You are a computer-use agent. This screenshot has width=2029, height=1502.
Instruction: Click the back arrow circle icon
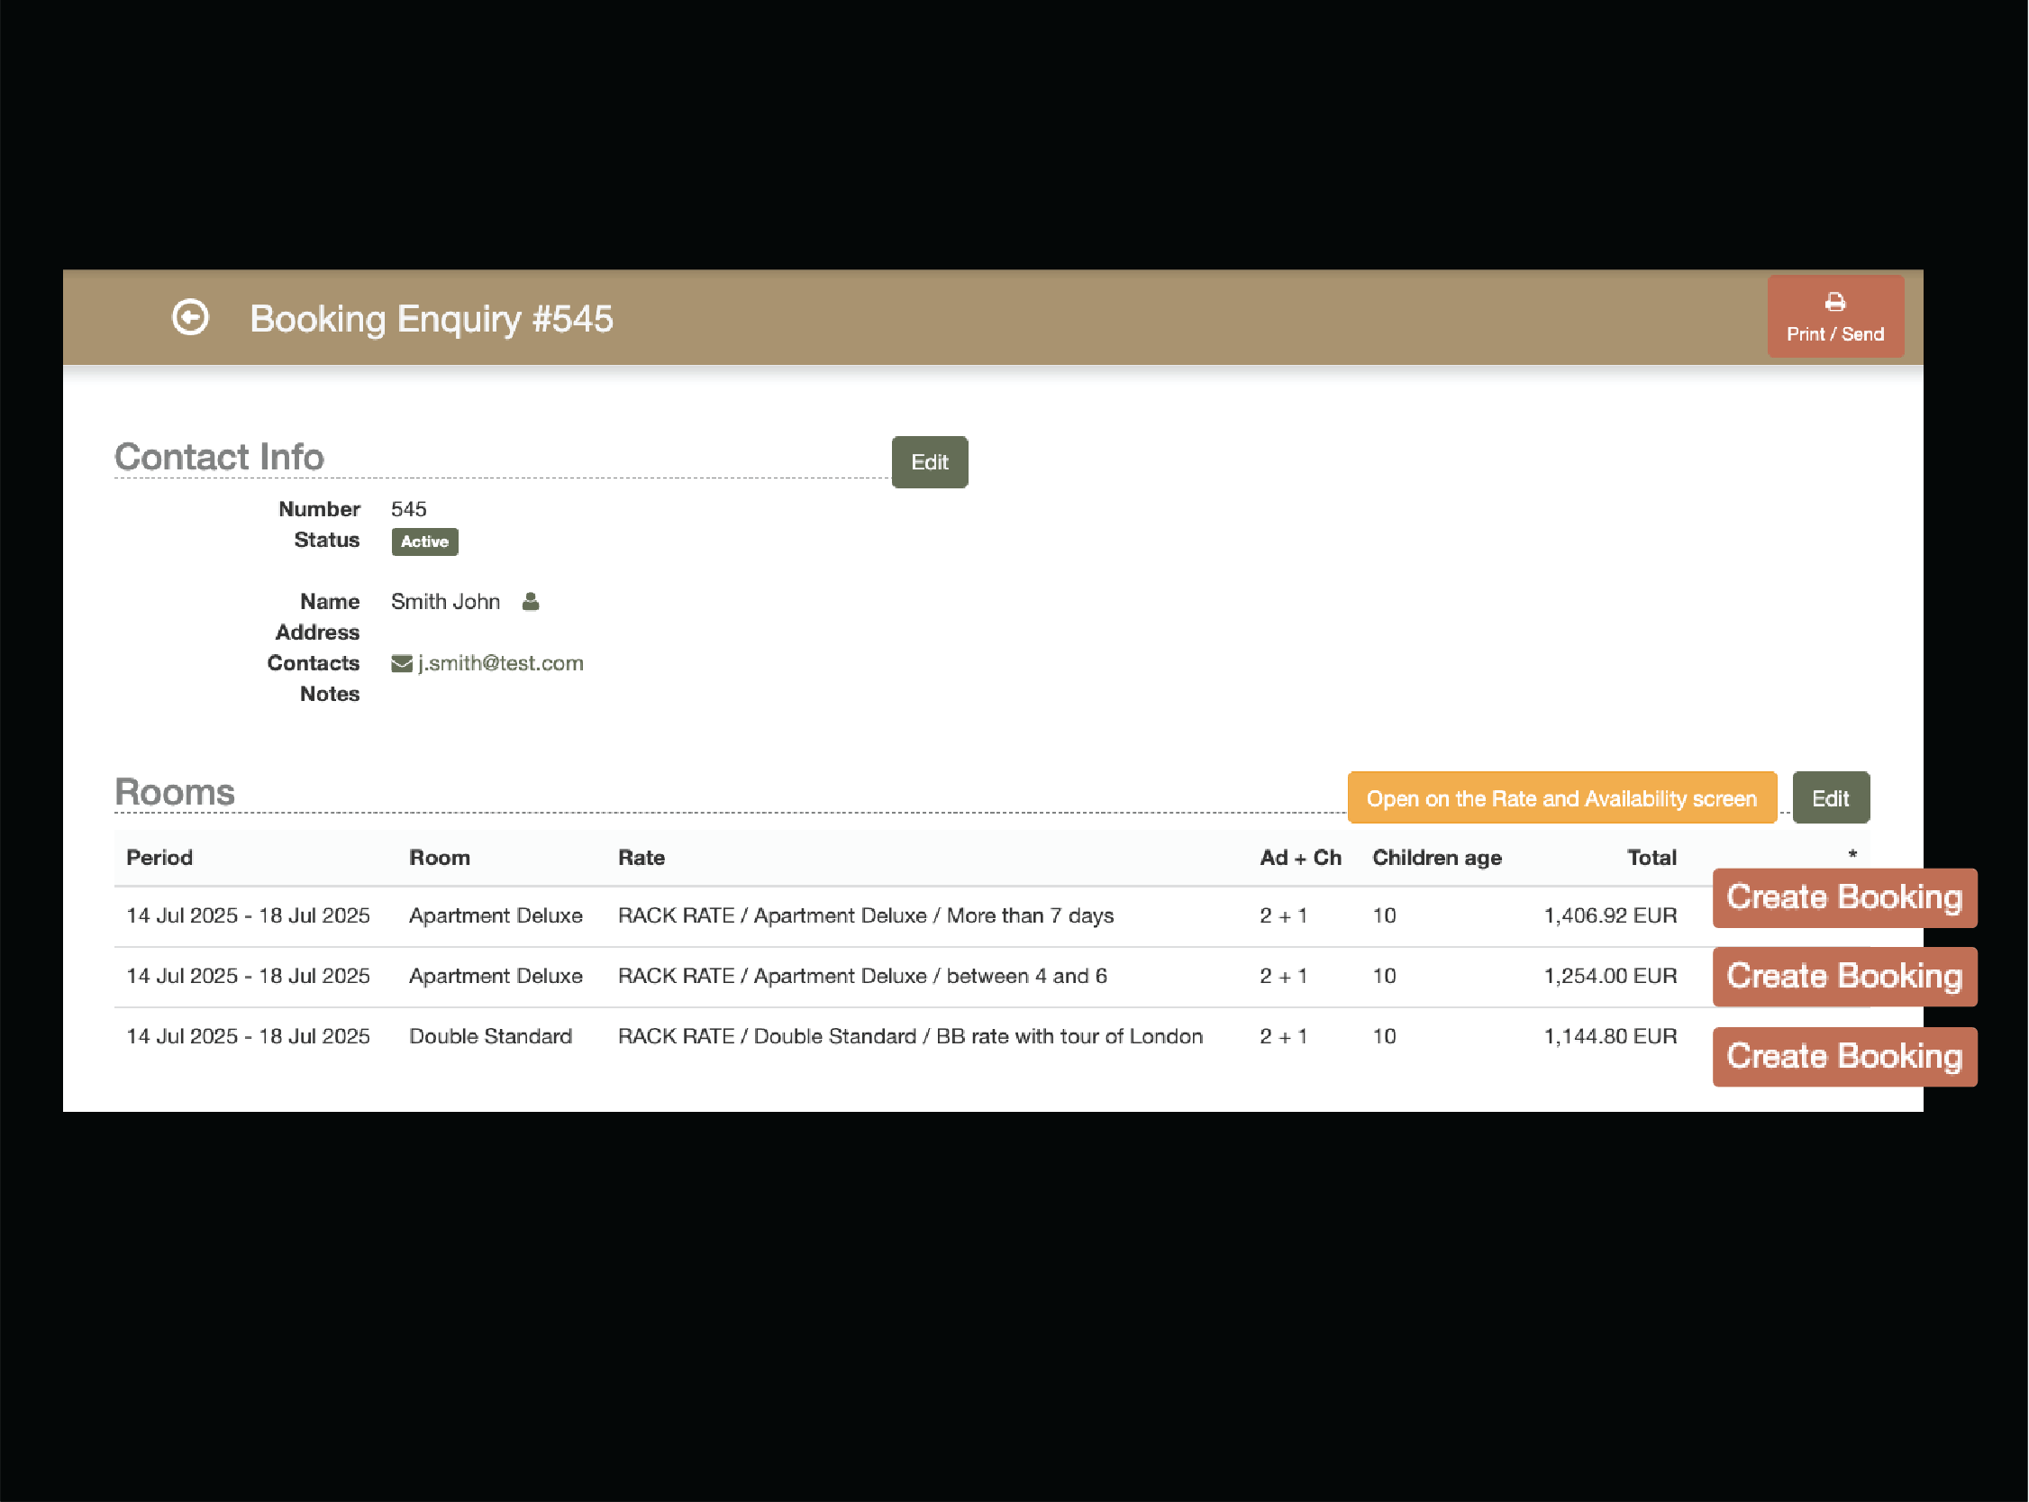[190, 317]
